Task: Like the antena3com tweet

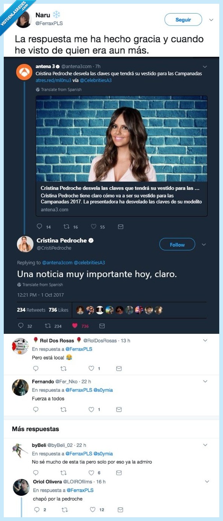Action: [x=93, y=227]
